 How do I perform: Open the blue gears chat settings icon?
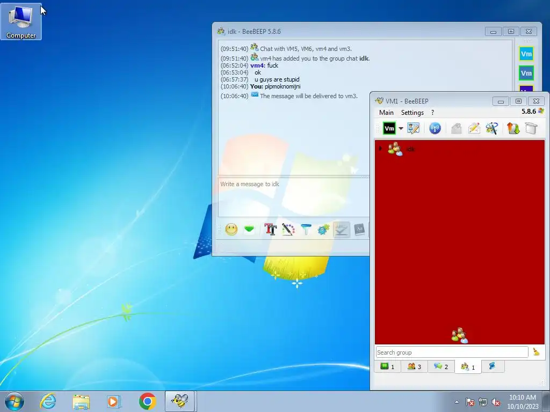point(323,230)
